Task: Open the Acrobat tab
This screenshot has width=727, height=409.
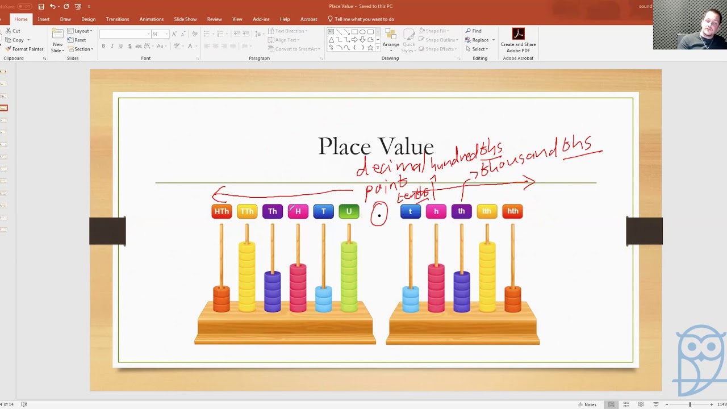Action: (309, 19)
